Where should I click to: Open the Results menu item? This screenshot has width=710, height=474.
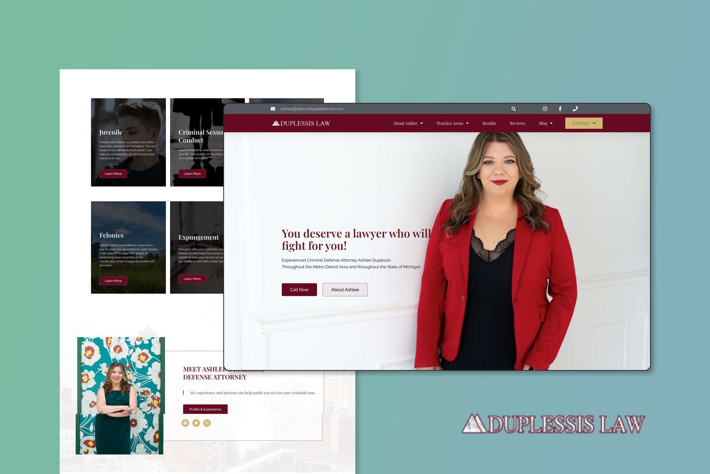(489, 123)
